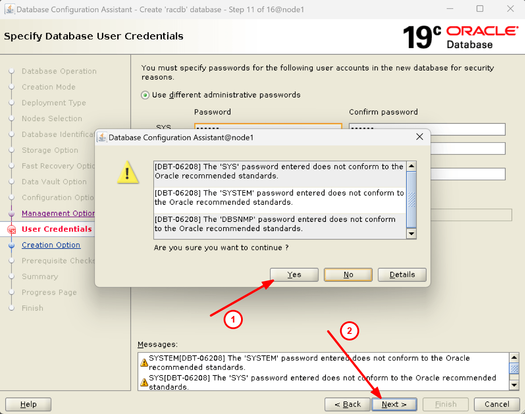This screenshot has height=414, width=525.
Task: Select 'Use different administrative passwords' radio button
Action: (145, 95)
